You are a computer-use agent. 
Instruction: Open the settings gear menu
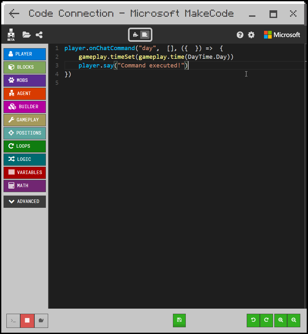click(x=251, y=35)
